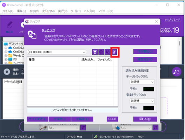Image resolution: width=185 pixels, height=140 pixels.
Task: Open the ヘルプ(H) menu
Action: pos(90,11)
